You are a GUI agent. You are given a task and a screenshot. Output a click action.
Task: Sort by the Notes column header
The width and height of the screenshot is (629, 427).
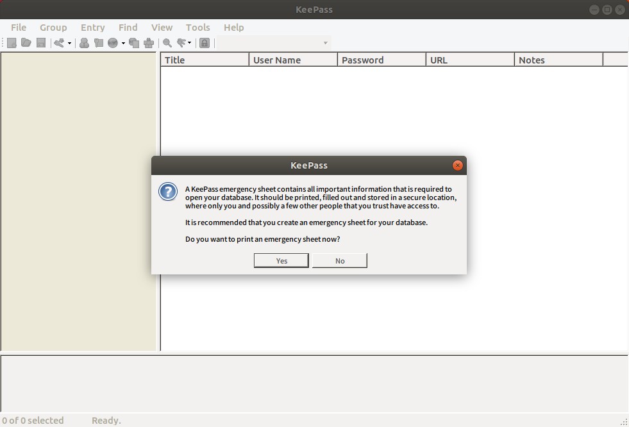[x=559, y=60]
